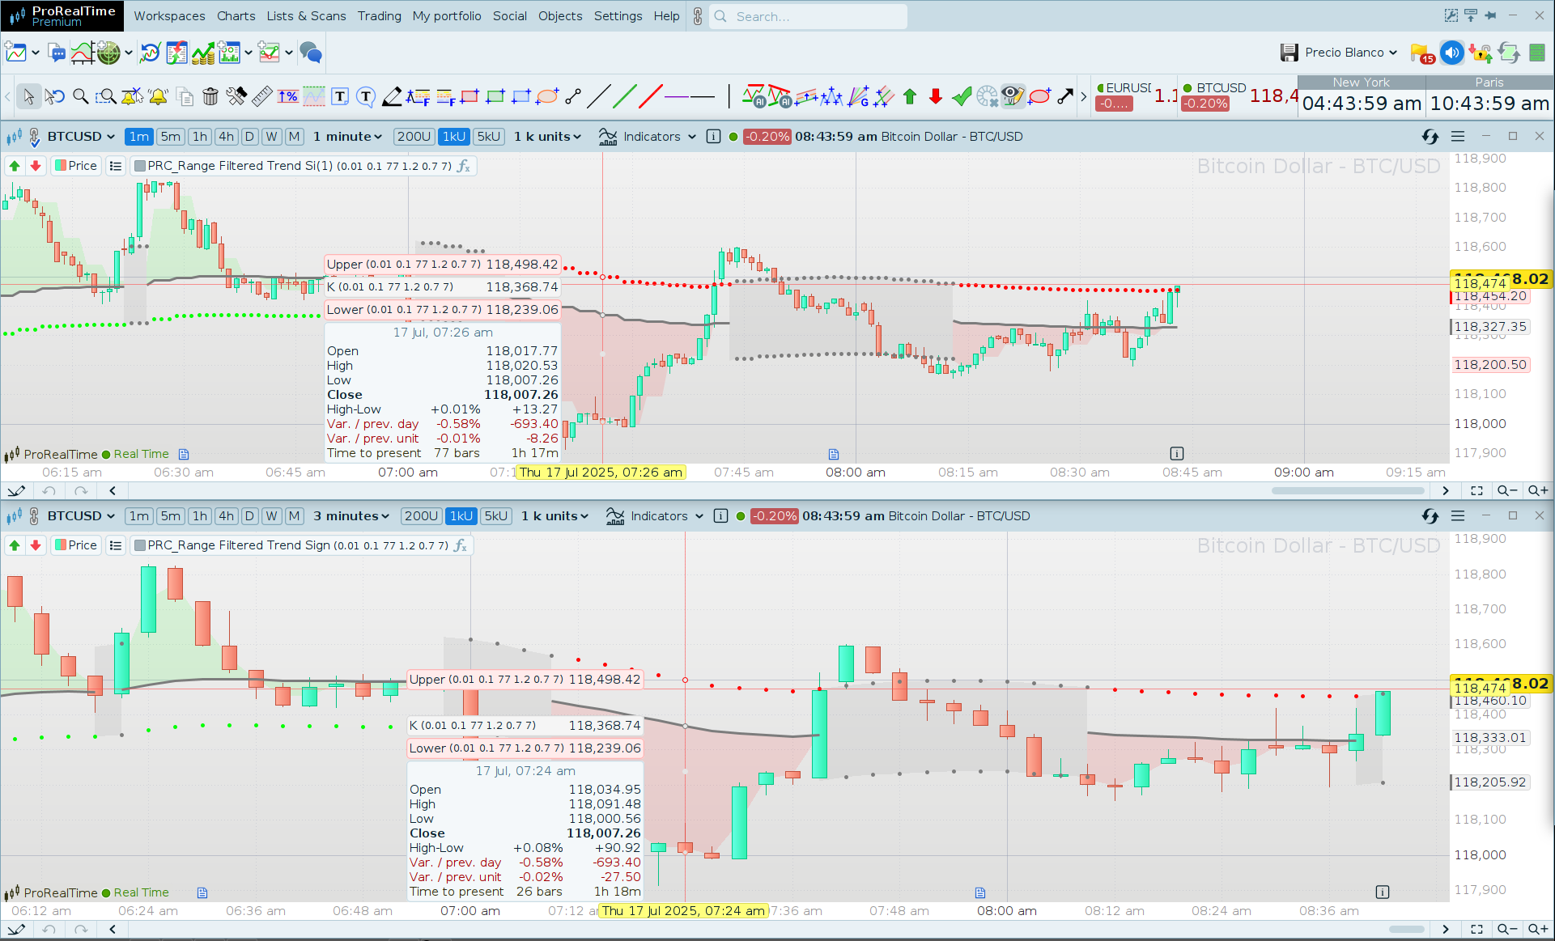Click the alert bell icon
Viewport: 1555px width, 941px height.
pos(159,97)
